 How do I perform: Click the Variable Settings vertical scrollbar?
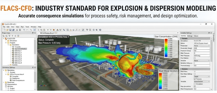[211, 64]
